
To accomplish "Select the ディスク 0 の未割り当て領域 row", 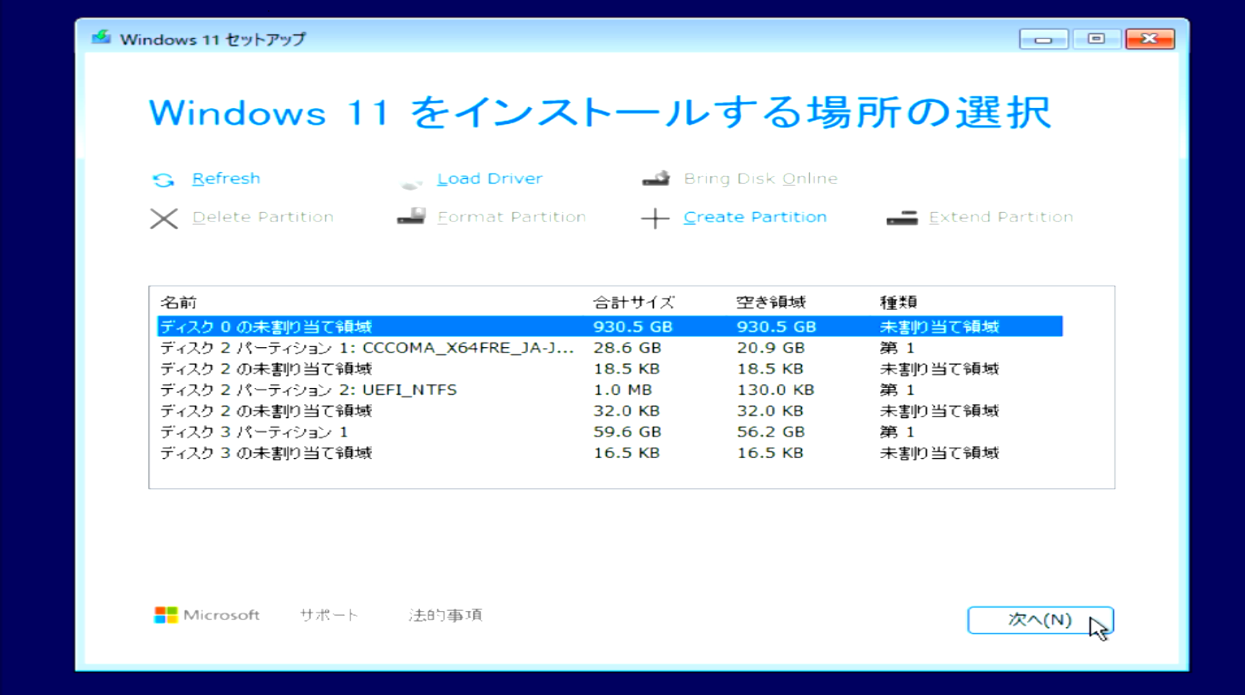I will click(x=610, y=326).
